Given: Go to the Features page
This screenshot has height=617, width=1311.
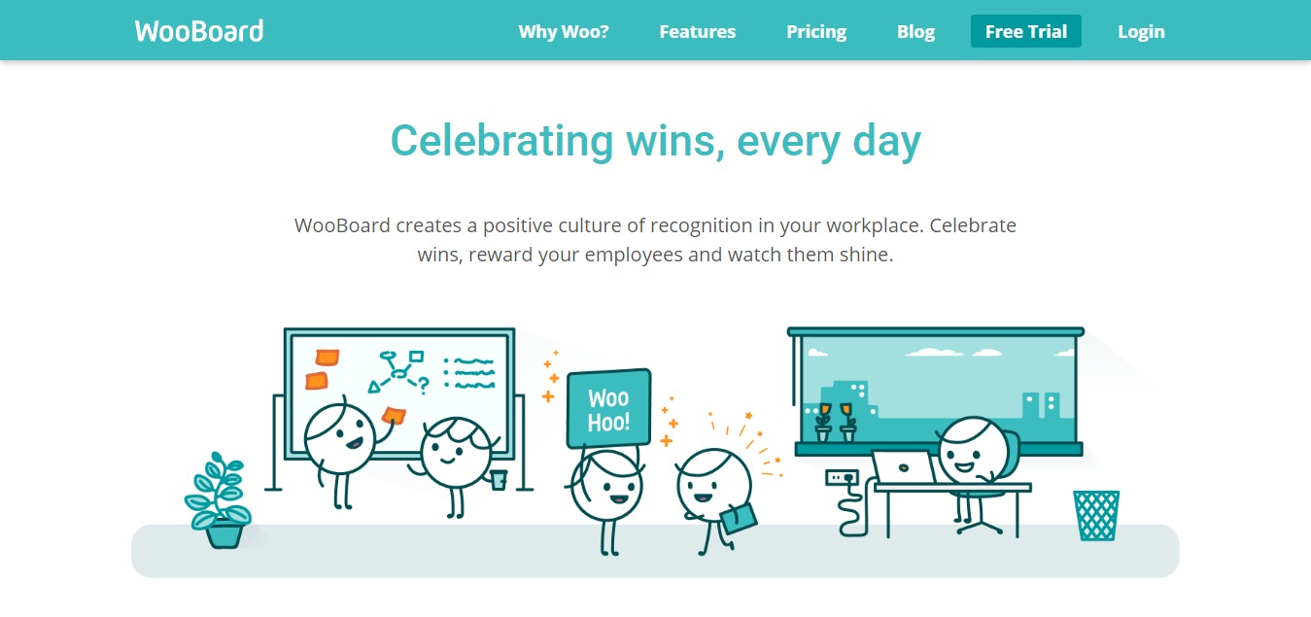Looking at the screenshot, I should click(697, 31).
